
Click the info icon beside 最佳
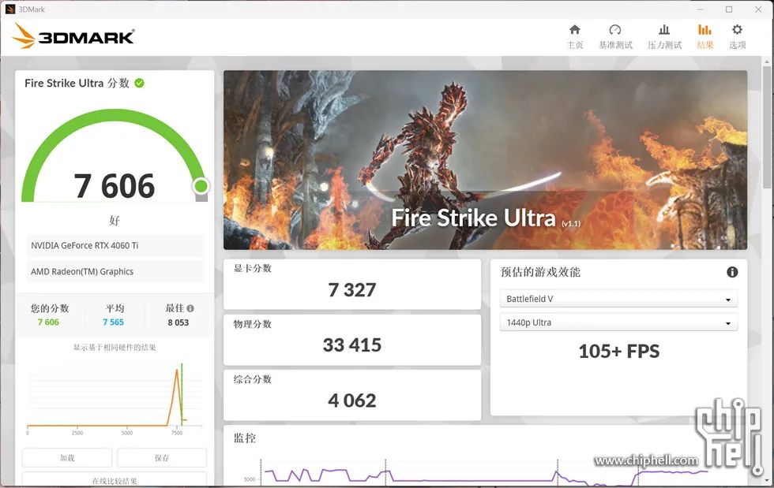point(190,308)
